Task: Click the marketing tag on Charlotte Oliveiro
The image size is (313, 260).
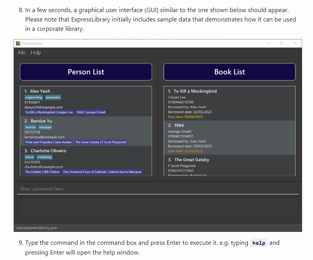Action: click(44, 157)
